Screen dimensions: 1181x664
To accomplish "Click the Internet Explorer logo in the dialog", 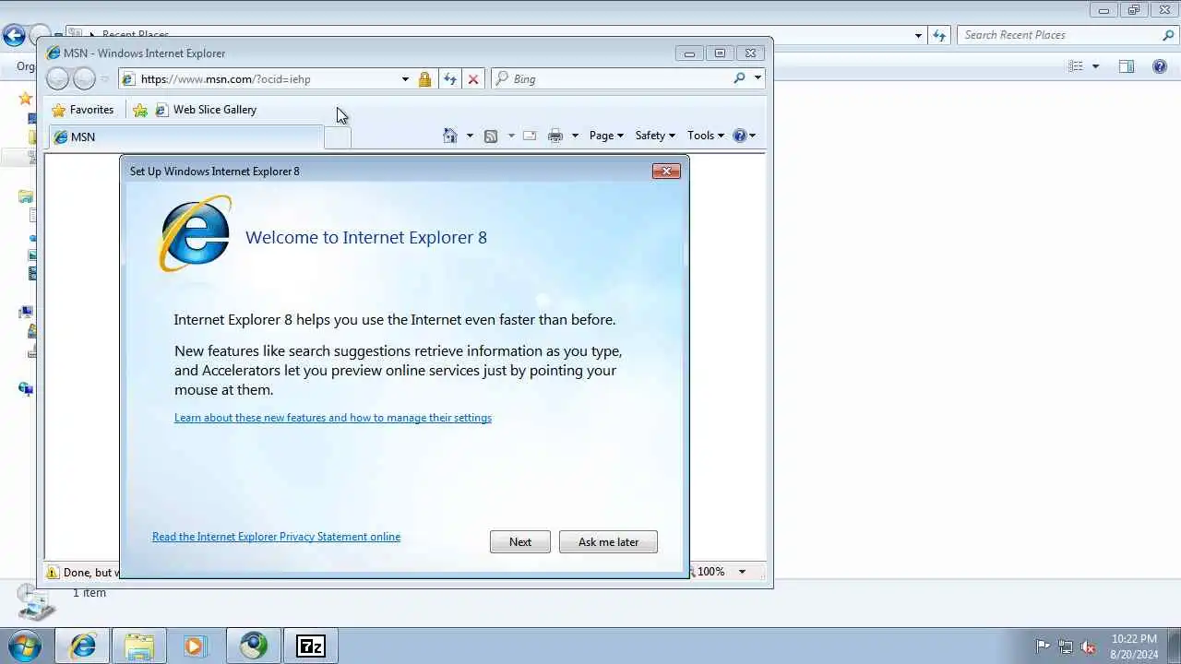I will click(196, 233).
